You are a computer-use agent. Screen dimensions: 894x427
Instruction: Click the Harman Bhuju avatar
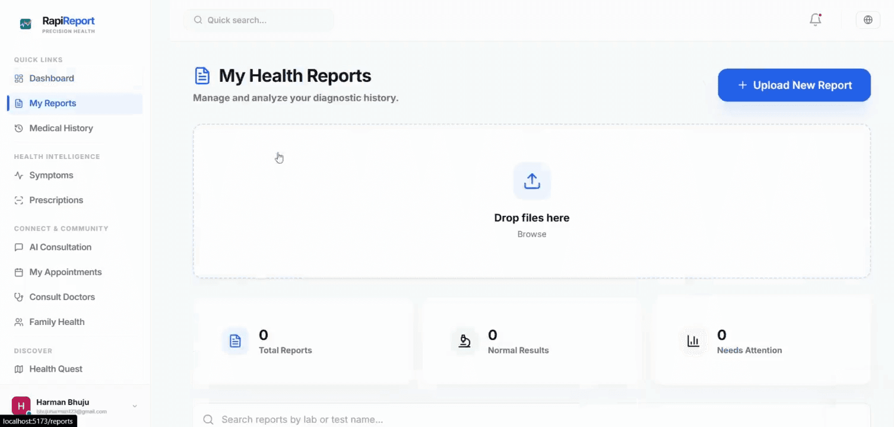pos(21,406)
